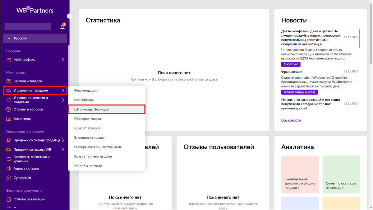Select Возврат товаров in the submenu
373x210 pixels.
click(107, 128)
